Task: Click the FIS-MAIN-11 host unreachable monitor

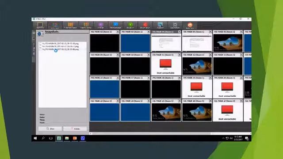Action: tap(165, 64)
